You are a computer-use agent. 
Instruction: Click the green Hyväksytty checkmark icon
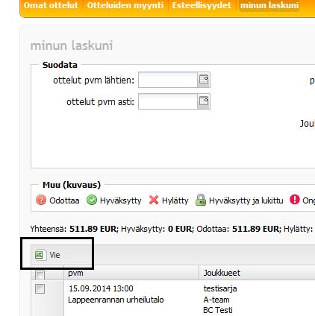click(92, 200)
